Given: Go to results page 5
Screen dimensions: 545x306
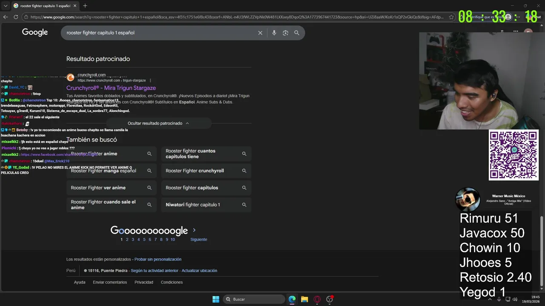Looking at the screenshot, I should click(144, 240).
